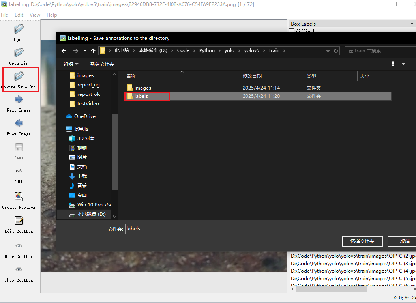Click the Open Dir folder icon

(x=19, y=53)
